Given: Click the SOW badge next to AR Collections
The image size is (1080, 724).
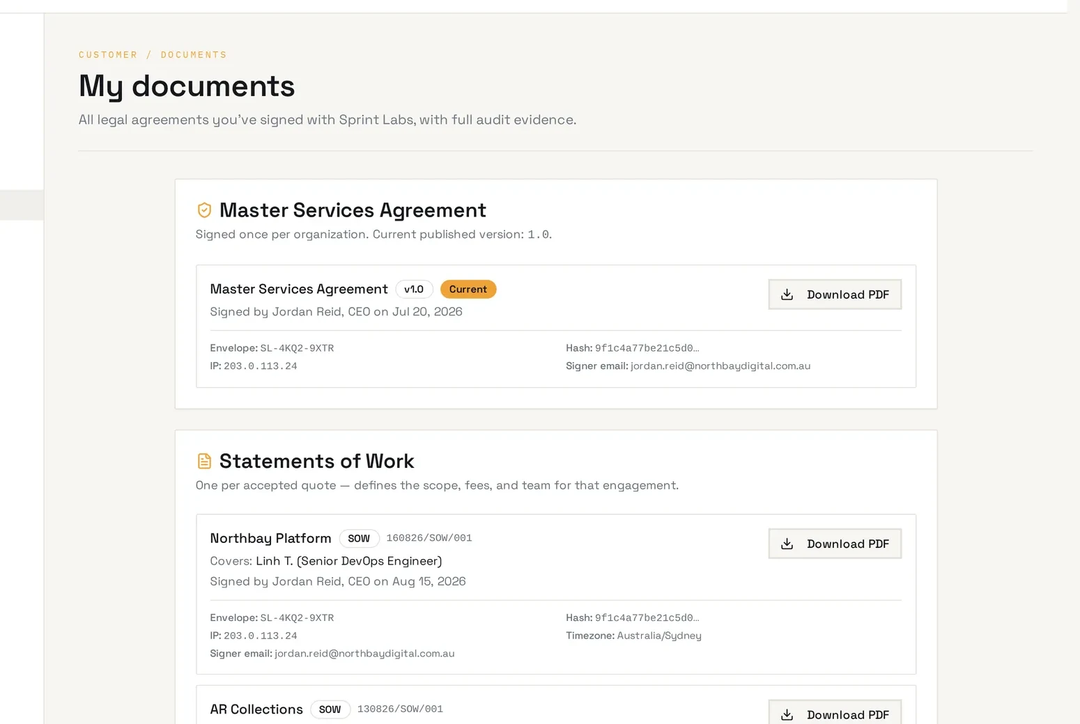Looking at the screenshot, I should [x=330, y=709].
